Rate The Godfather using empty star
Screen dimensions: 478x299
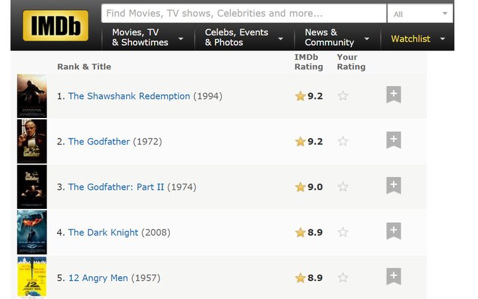343,141
